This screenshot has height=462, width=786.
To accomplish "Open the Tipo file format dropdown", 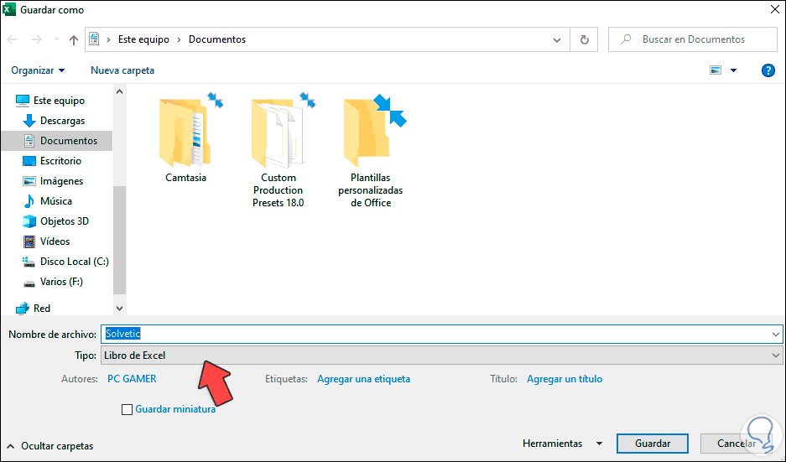I will click(x=441, y=356).
